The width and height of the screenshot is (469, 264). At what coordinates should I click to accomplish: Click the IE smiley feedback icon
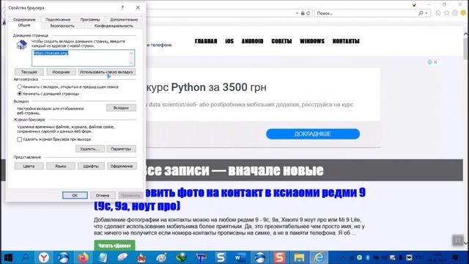click(x=463, y=13)
